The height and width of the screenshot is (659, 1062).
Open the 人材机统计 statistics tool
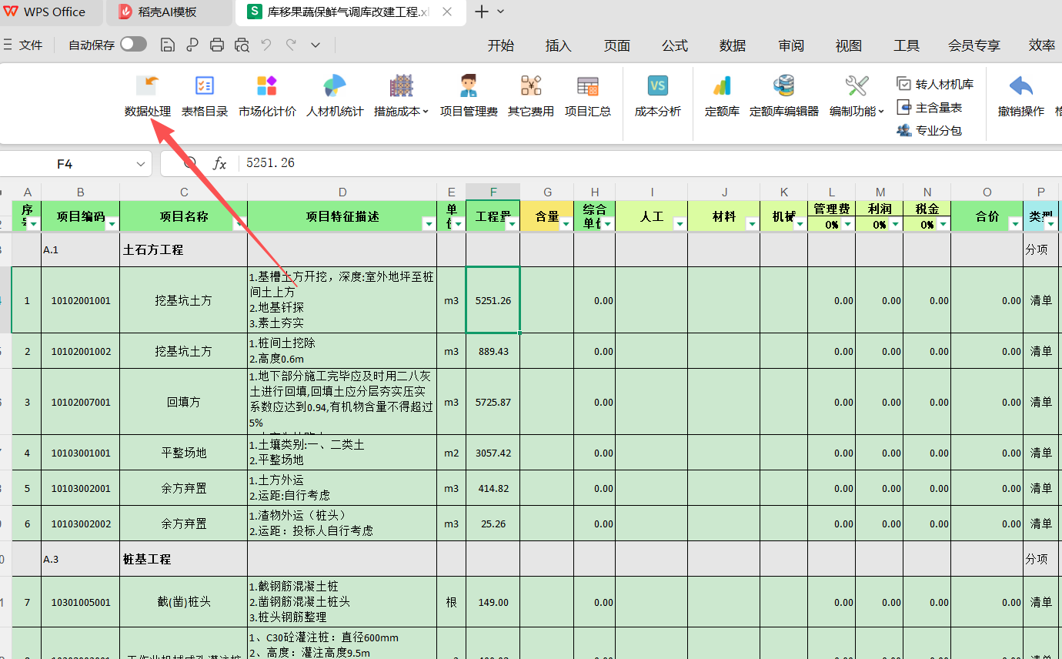point(335,96)
